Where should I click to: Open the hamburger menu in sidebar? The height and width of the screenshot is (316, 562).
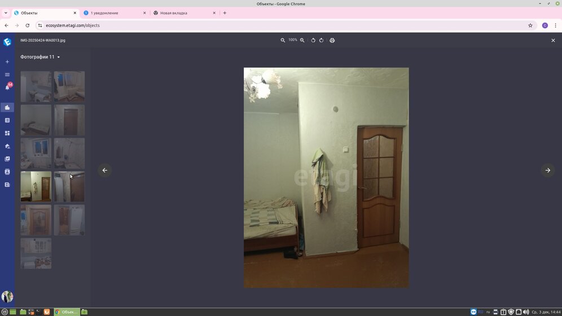tap(7, 74)
